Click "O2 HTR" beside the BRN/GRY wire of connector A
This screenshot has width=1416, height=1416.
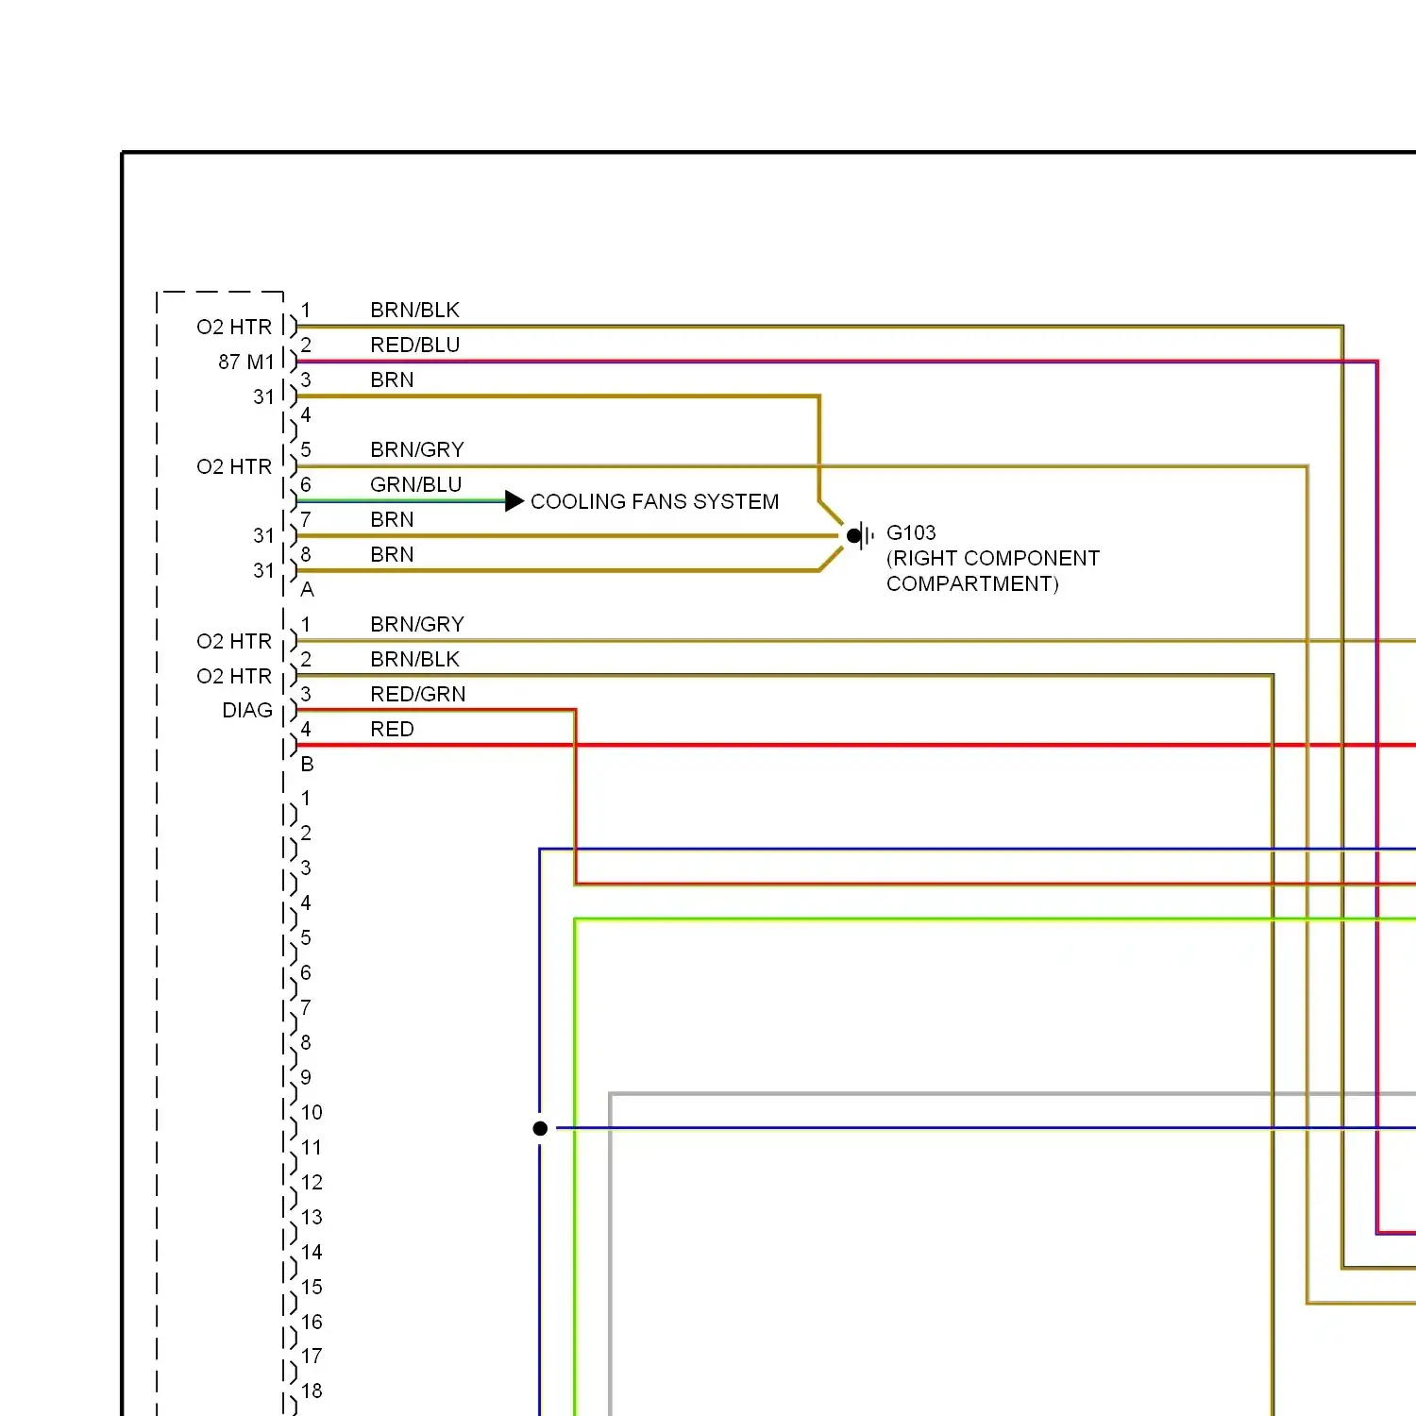234,466
